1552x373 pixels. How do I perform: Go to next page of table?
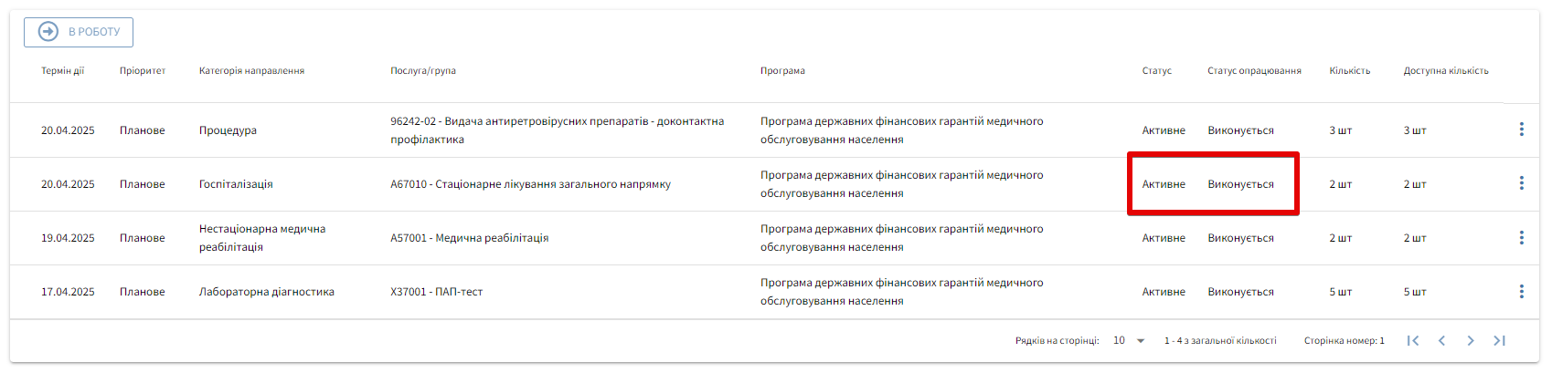1470,340
